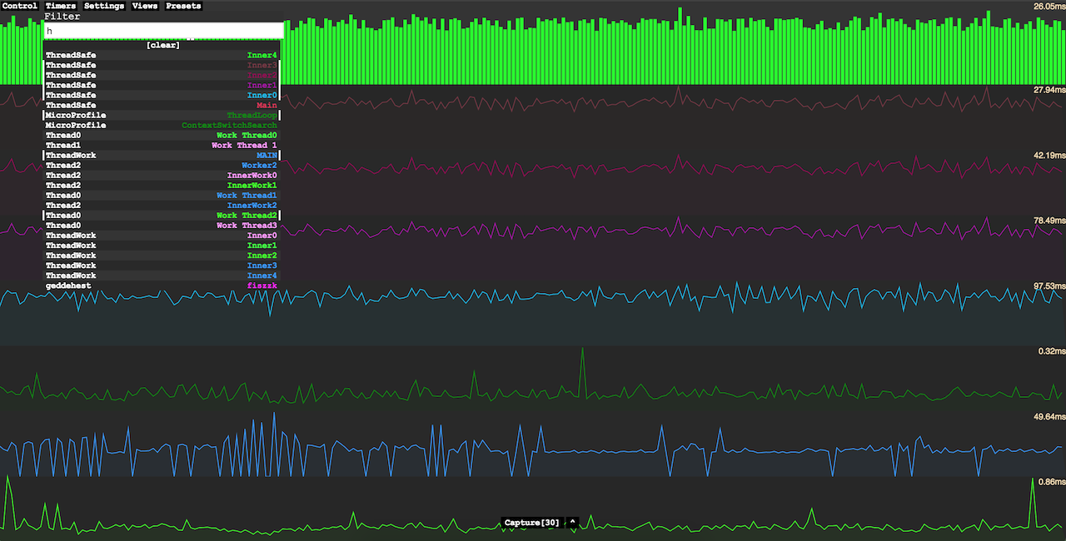
Task: Select the Thread2 InnerWork1 entry
Action: point(162,185)
